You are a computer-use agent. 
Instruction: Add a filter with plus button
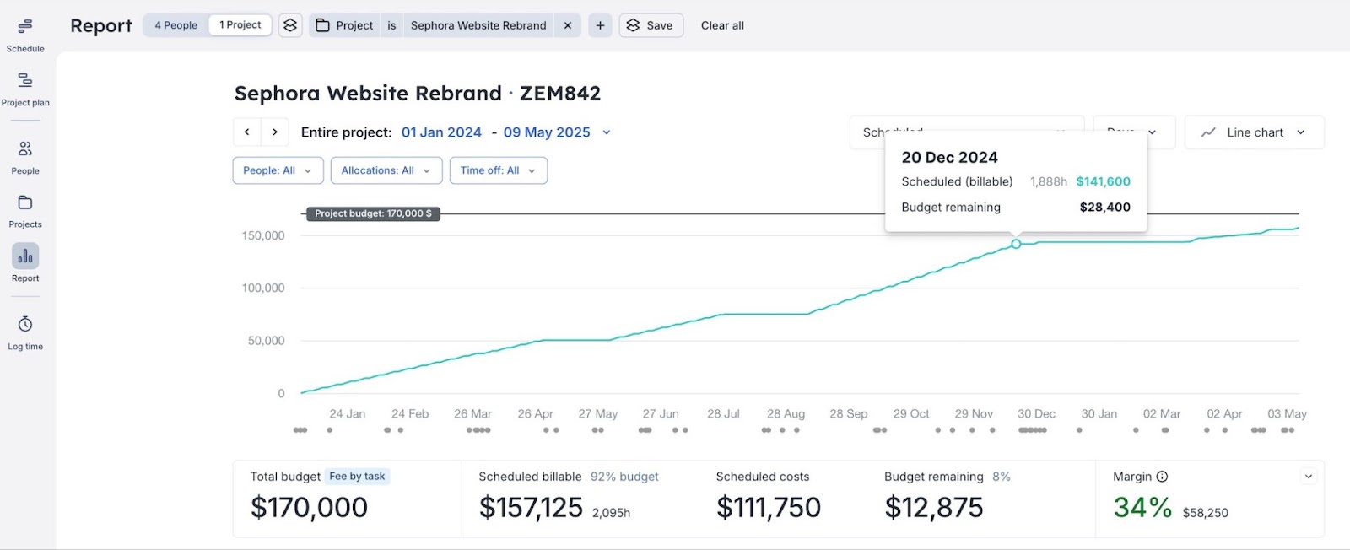[x=600, y=25]
